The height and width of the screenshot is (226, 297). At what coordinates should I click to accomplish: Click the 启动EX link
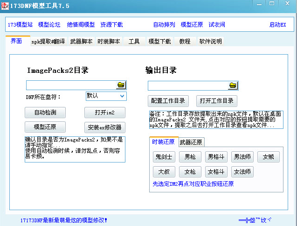[x=277, y=25]
